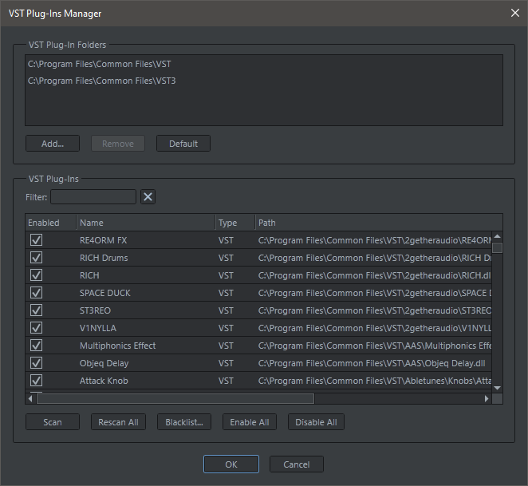Disable the RE4ORM FX plug-in checkbox
Viewport: 528px width, 486px height.
[x=36, y=240]
